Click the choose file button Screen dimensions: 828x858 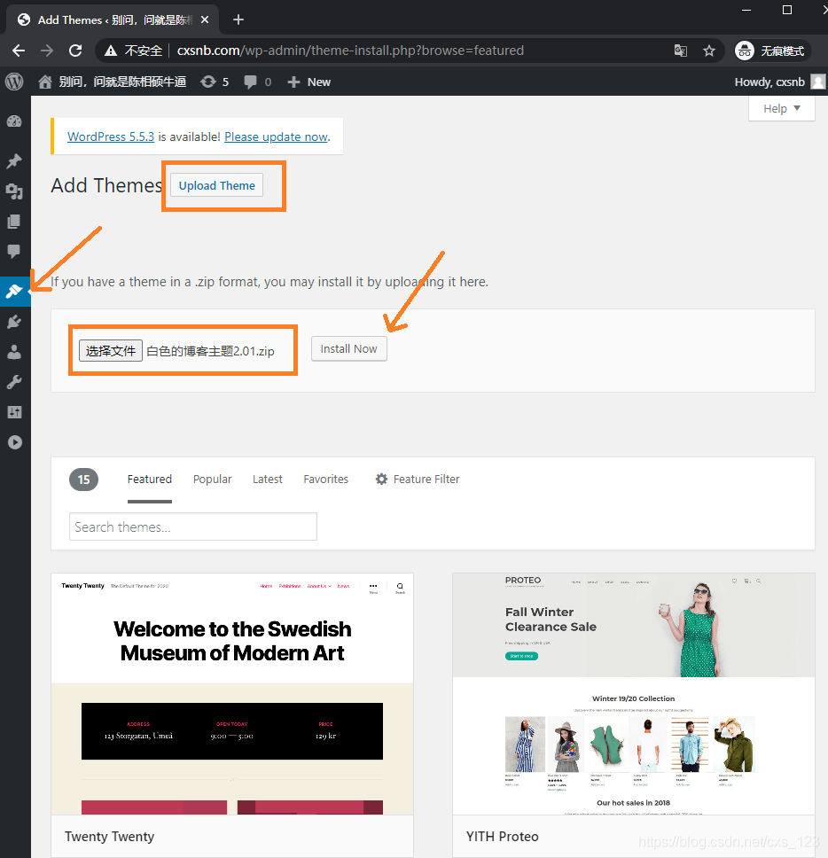pyautogui.click(x=111, y=351)
